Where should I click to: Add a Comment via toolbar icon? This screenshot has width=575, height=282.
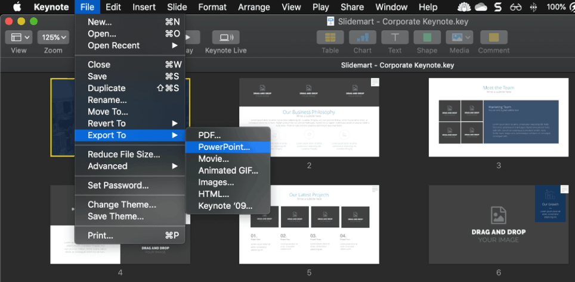[493, 37]
